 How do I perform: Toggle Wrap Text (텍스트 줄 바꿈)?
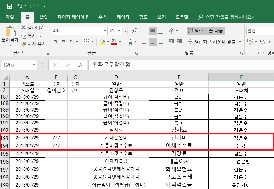(x=206, y=31)
